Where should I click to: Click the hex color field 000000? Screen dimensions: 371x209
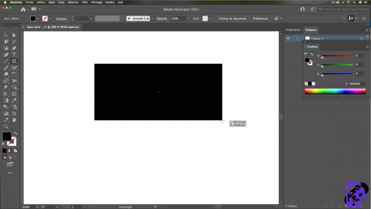point(357,84)
